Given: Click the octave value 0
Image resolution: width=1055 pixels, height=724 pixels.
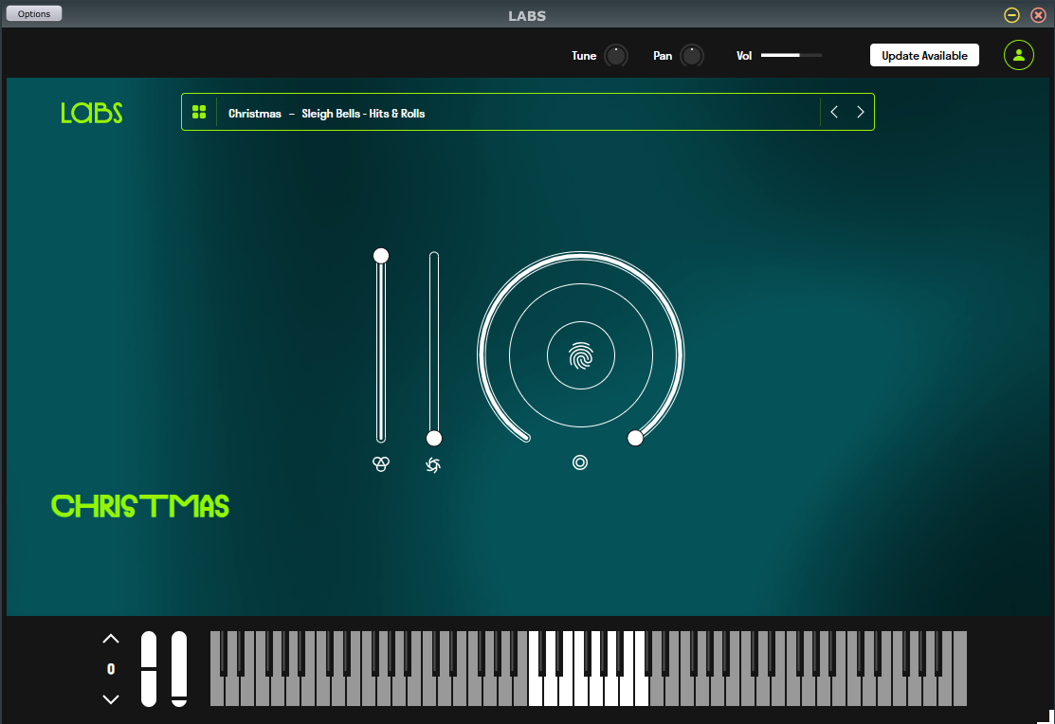Looking at the screenshot, I should [111, 669].
